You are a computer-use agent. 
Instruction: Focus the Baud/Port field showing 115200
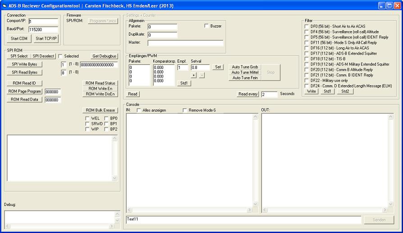coord(43,30)
